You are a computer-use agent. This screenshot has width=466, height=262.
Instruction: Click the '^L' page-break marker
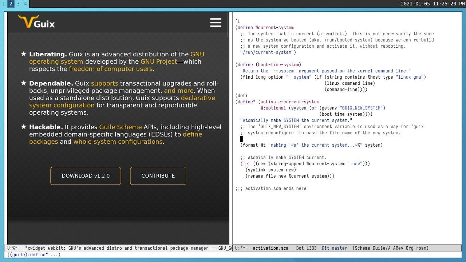(238, 21)
